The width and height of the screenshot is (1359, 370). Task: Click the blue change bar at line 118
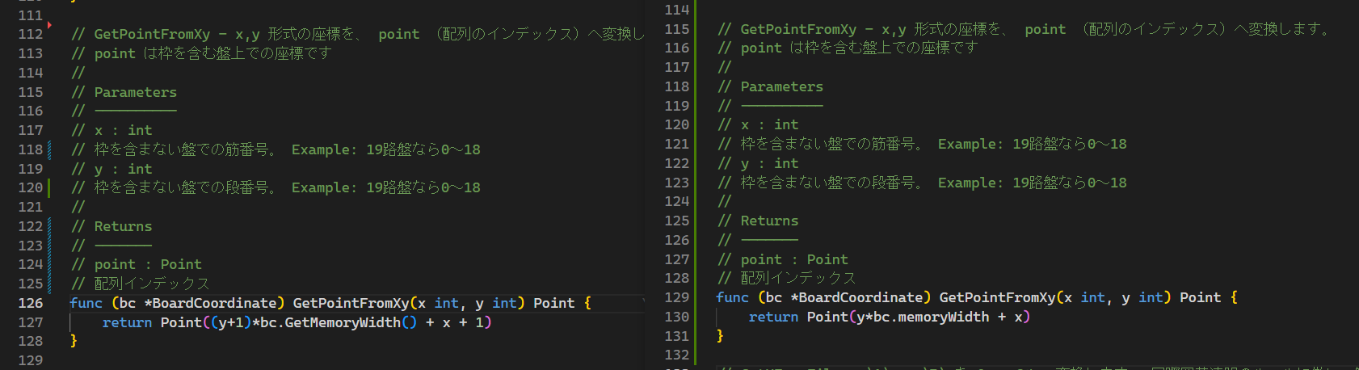pos(49,149)
